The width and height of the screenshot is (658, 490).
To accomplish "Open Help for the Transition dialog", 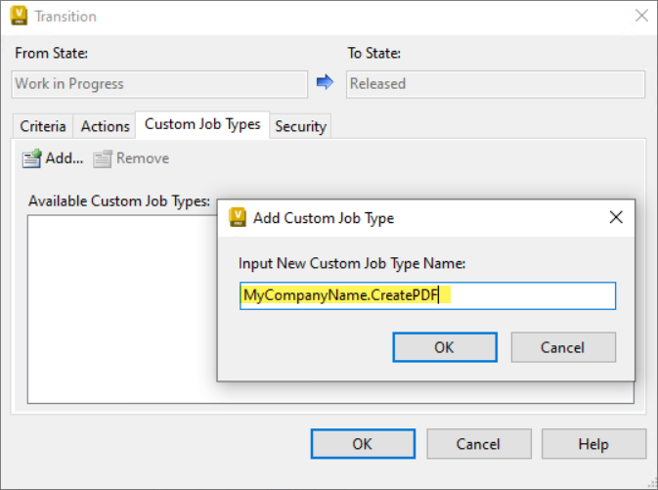I will click(x=593, y=444).
